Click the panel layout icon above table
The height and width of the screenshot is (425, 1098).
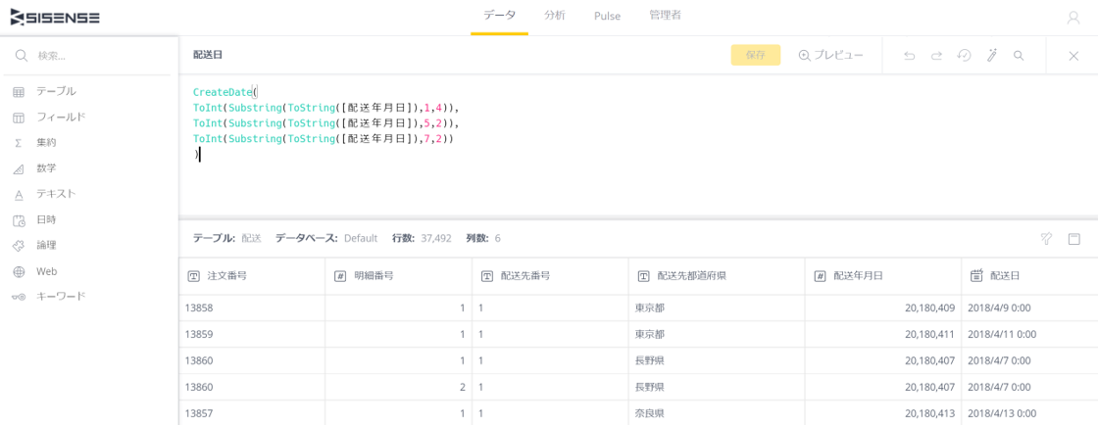1074,239
